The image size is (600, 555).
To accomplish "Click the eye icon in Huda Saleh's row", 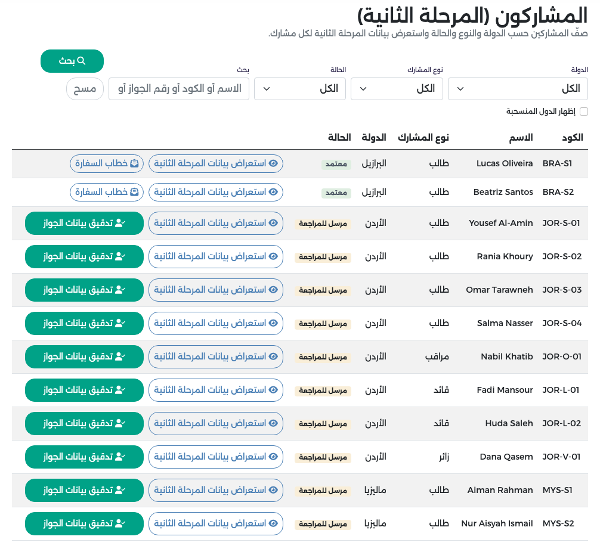I will coord(273,423).
